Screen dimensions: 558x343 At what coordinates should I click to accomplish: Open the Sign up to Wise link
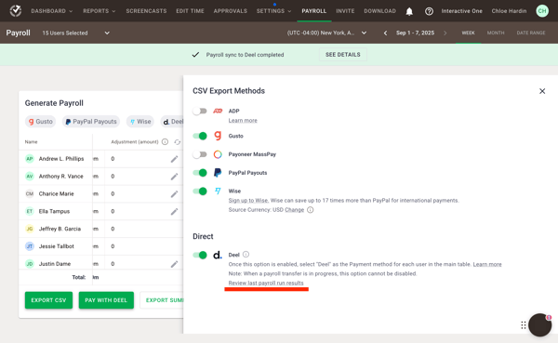coord(248,201)
